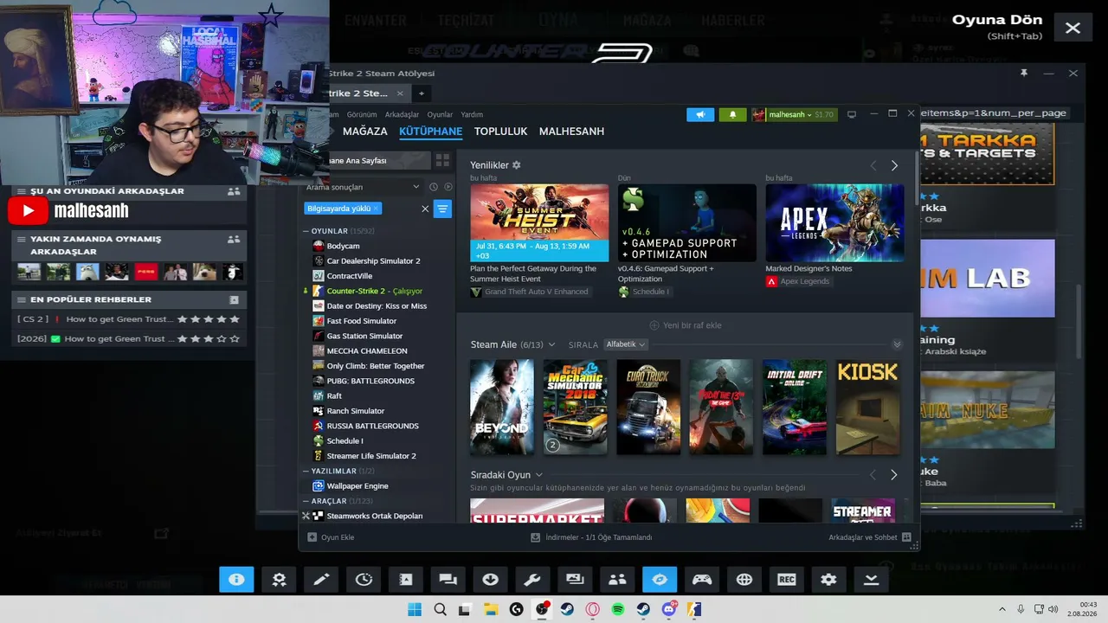Open the Oyunlar menu
The height and width of the screenshot is (623, 1108).
tap(440, 114)
